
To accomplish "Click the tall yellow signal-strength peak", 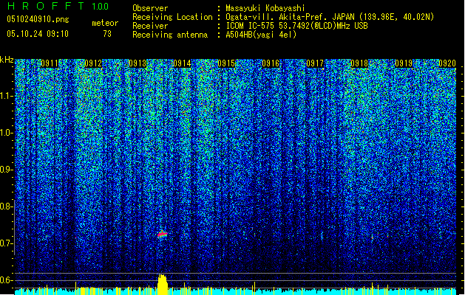I will point(163,285).
